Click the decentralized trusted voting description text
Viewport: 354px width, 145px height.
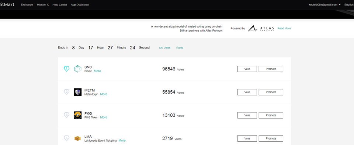click(187, 29)
